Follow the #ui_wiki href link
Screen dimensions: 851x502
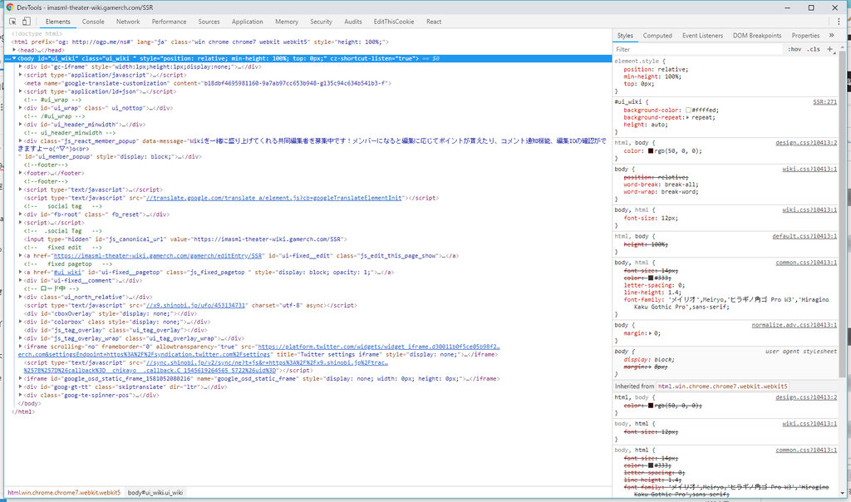point(67,273)
